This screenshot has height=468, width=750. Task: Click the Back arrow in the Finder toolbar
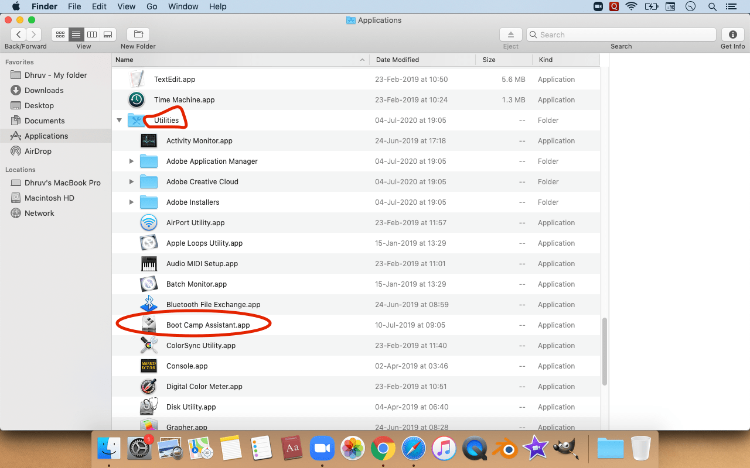tap(19, 35)
